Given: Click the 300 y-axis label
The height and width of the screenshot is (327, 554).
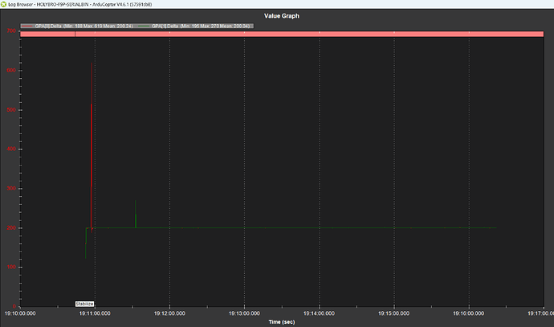Looking at the screenshot, I should click(x=11, y=189).
